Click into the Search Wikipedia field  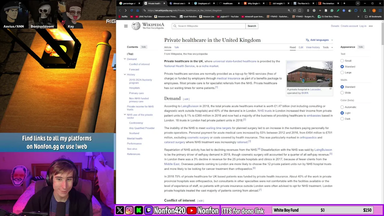[x=208, y=26]
